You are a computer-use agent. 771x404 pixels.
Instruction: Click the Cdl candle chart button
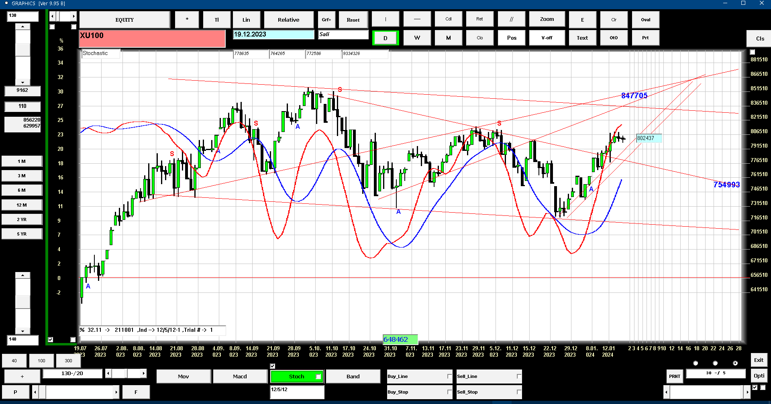tap(448, 19)
